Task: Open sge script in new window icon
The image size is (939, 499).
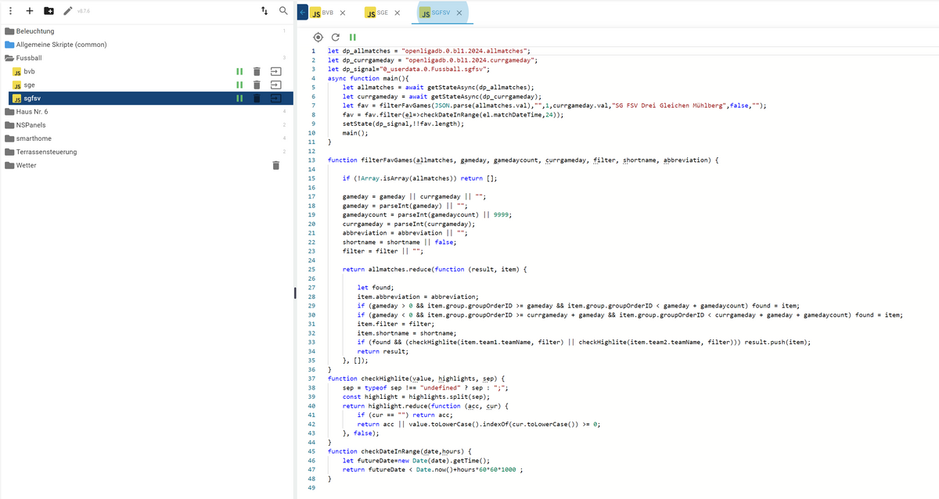Action: pos(275,85)
